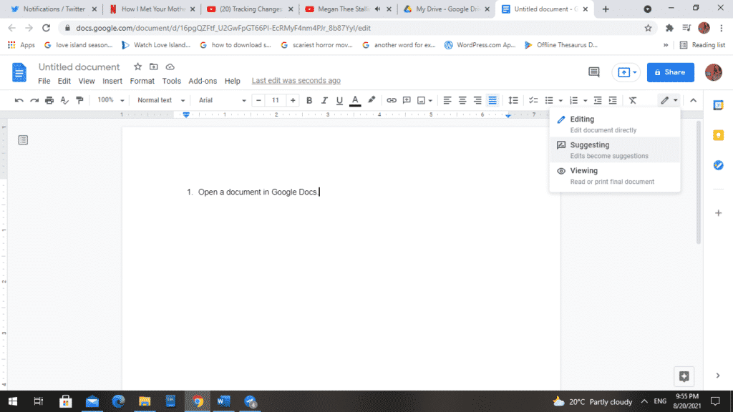This screenshot has width=733, height=412.
Task: Click the blue Share button
Action: 670,72
